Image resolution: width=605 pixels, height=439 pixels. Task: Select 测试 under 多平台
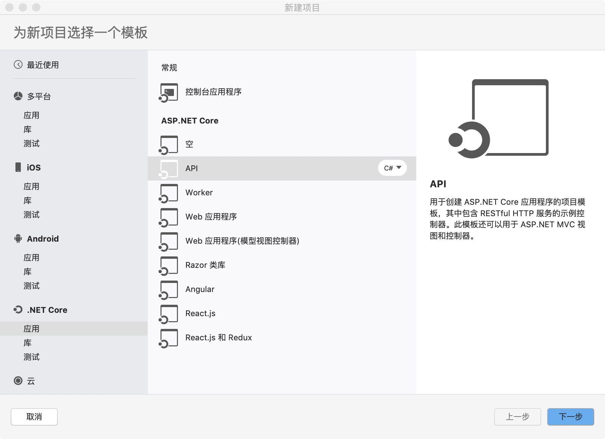pyautogui.click(x=32, y=143)
